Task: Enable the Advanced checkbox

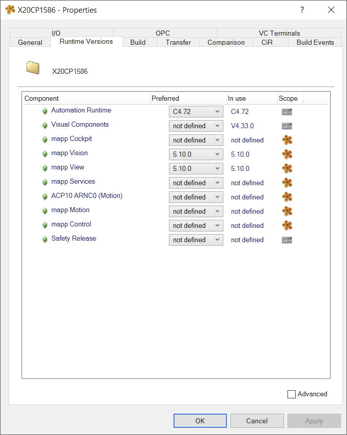Action: click(291, 394)
